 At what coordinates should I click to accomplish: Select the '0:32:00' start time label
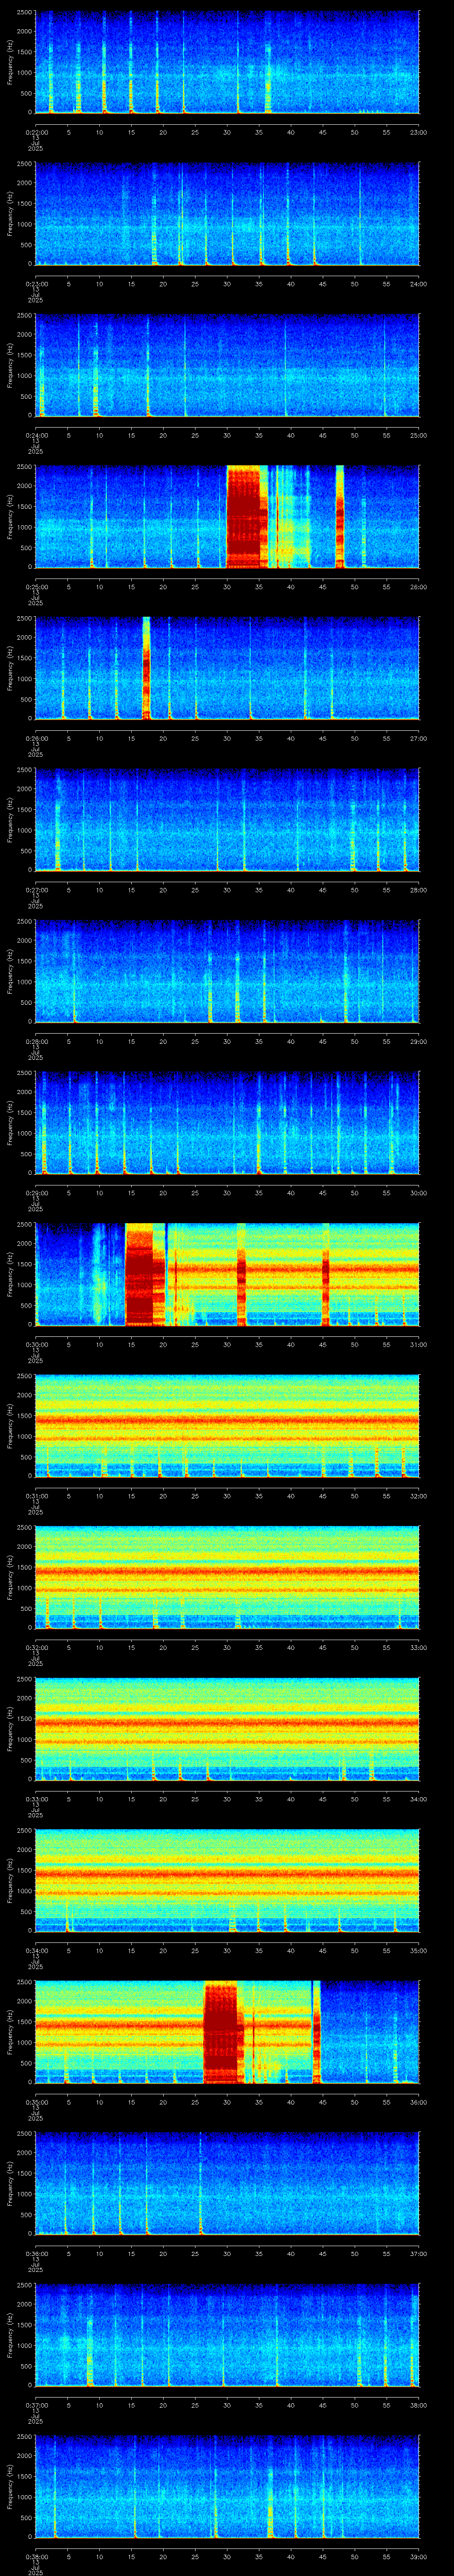(x=35, y=1647)
